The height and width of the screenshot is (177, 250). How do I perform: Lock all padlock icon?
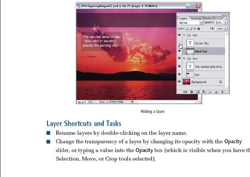click(198, 29)
